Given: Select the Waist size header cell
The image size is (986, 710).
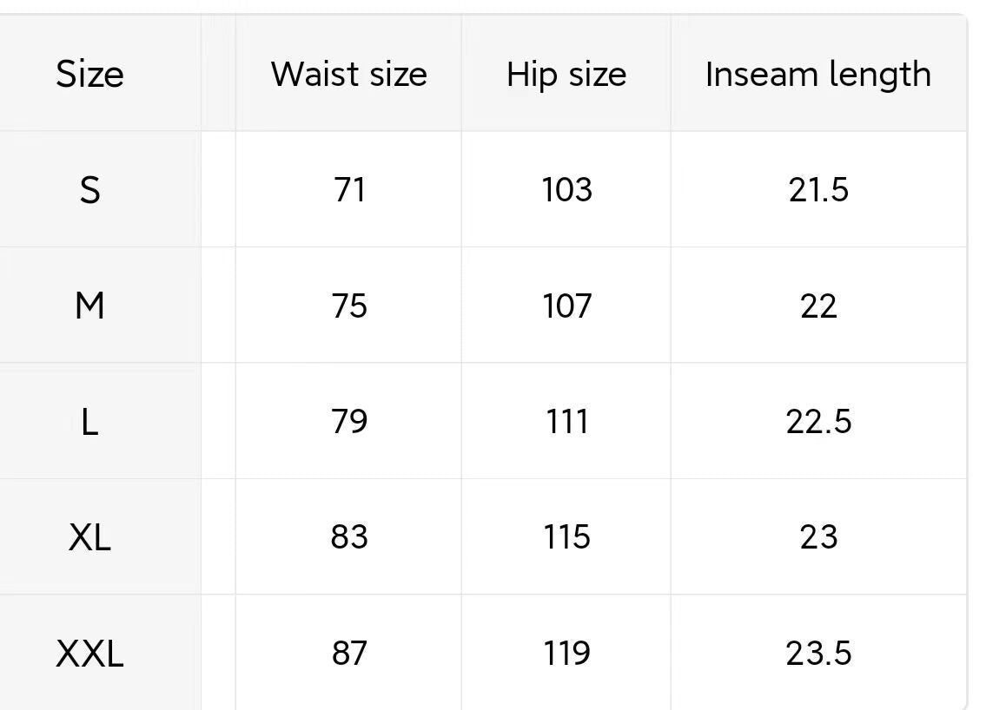Looking at the screenshot, I should [349, 74].
